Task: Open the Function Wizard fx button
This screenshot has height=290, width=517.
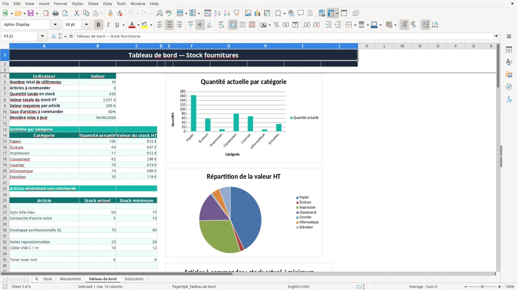Action: 54,36
